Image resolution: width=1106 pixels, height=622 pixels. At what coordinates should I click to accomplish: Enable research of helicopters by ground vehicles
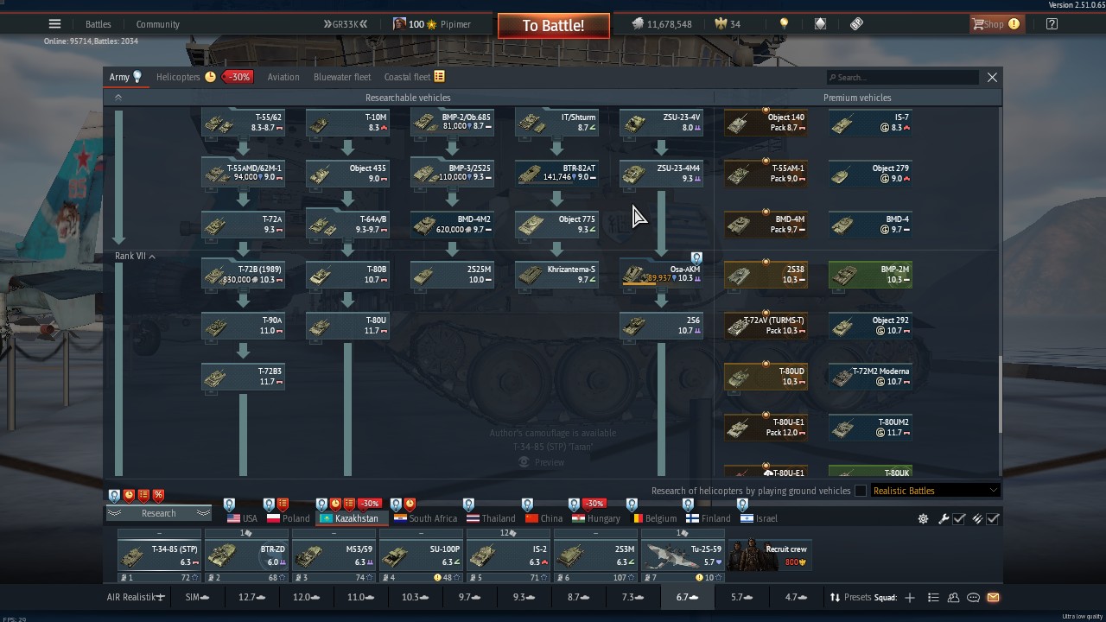pyautogui.click(x=861, y=491)
